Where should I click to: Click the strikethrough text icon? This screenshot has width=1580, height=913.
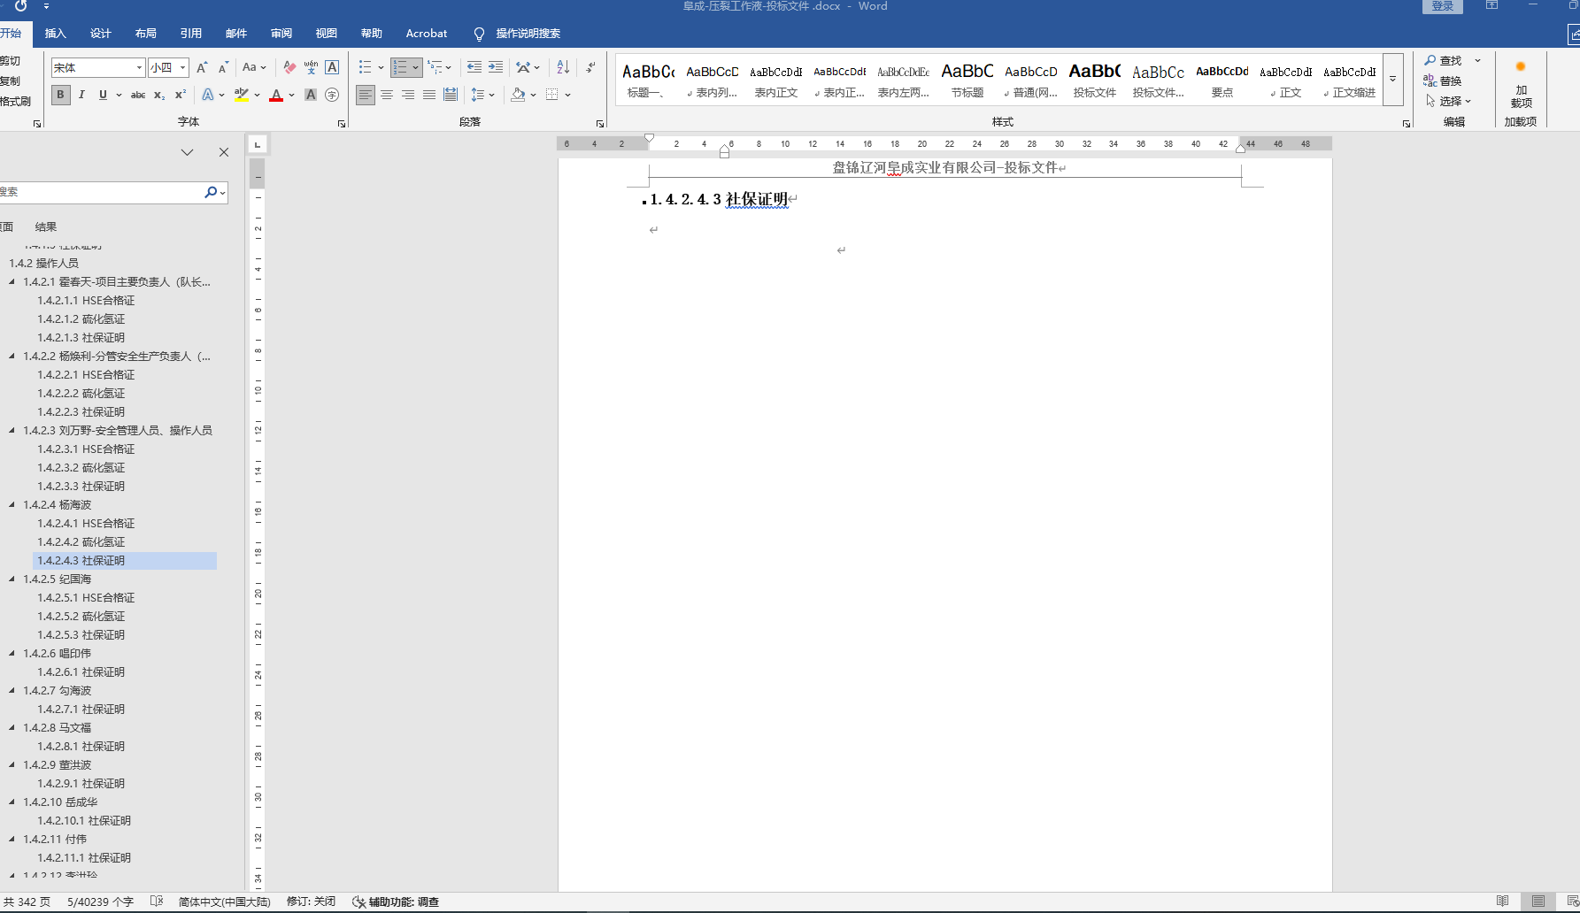(138, 95)
